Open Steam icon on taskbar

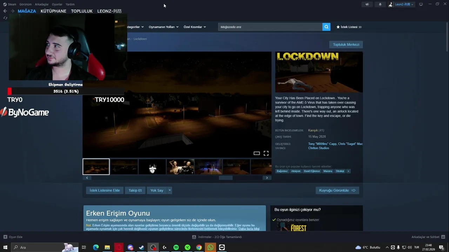coord(141,247)
